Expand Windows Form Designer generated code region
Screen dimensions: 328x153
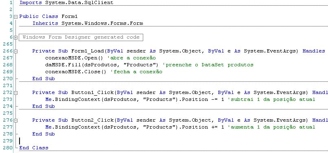click(15, 37)
